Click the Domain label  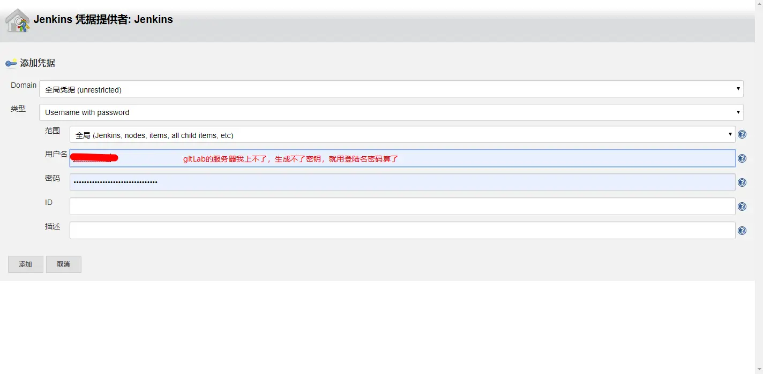[x=24, y=86]
